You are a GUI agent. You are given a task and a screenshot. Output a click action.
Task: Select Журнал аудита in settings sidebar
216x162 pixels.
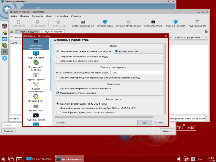point(36,76)
